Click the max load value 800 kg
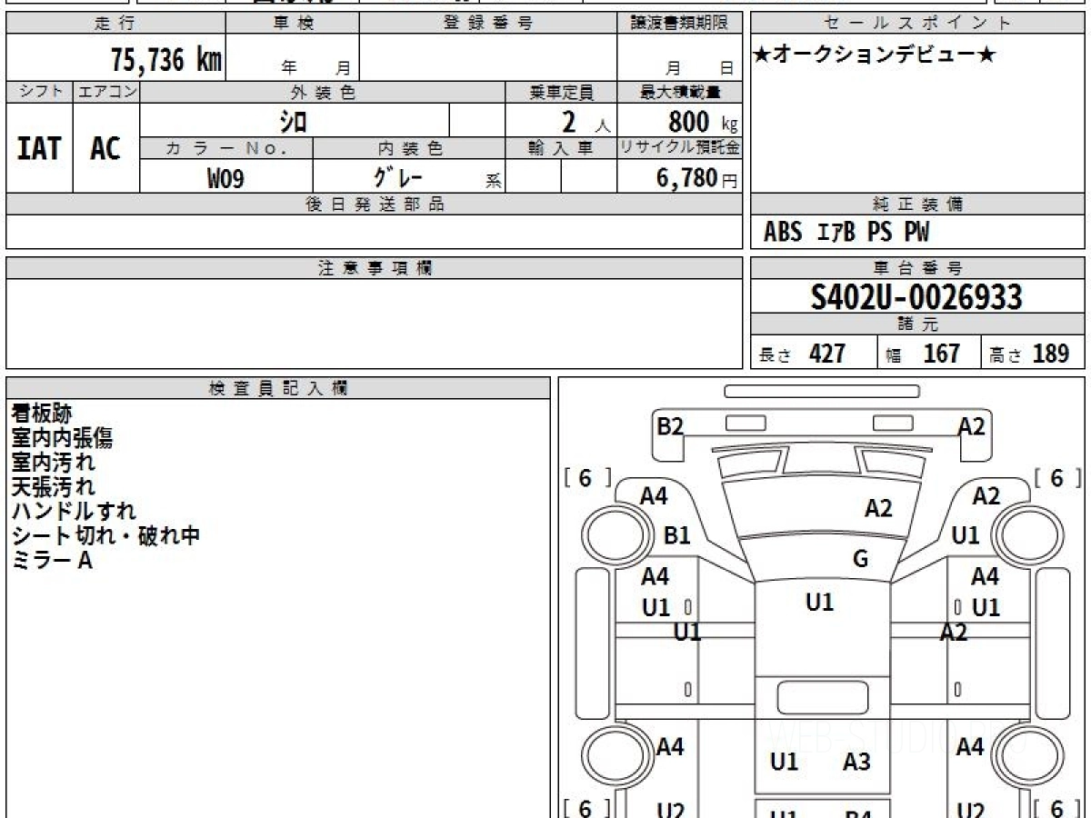Viewport: 1091px width, 818px height. [702, 121]
